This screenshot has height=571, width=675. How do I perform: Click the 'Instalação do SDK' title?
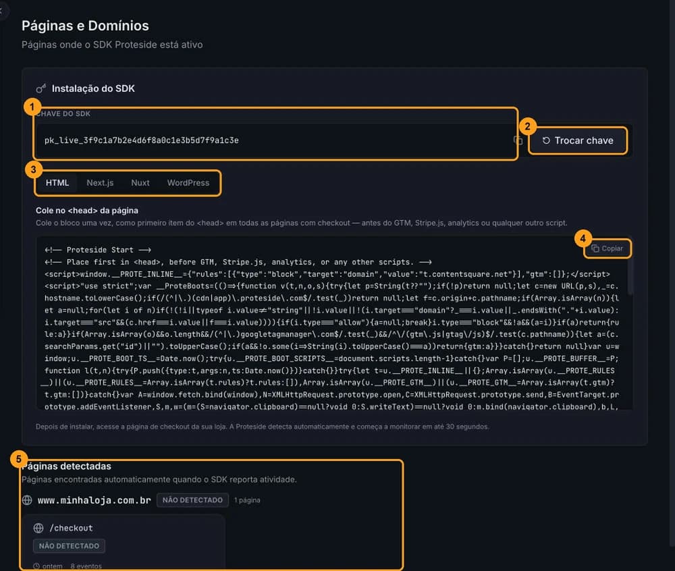coord(93,88)
